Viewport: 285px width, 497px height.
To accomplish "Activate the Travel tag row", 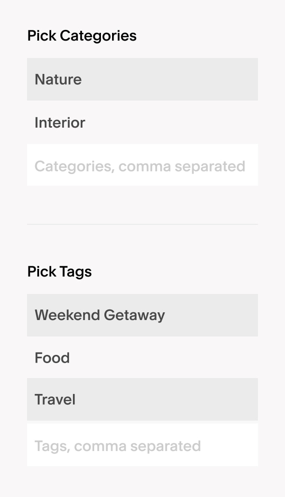I will point(142,399).
